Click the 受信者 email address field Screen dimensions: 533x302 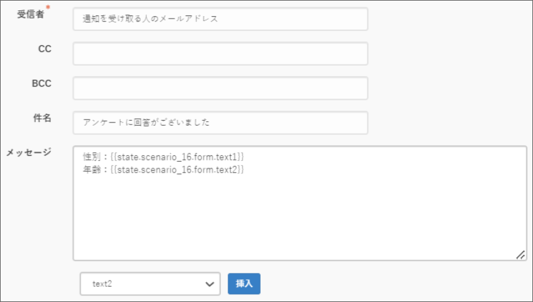[220, 19]
